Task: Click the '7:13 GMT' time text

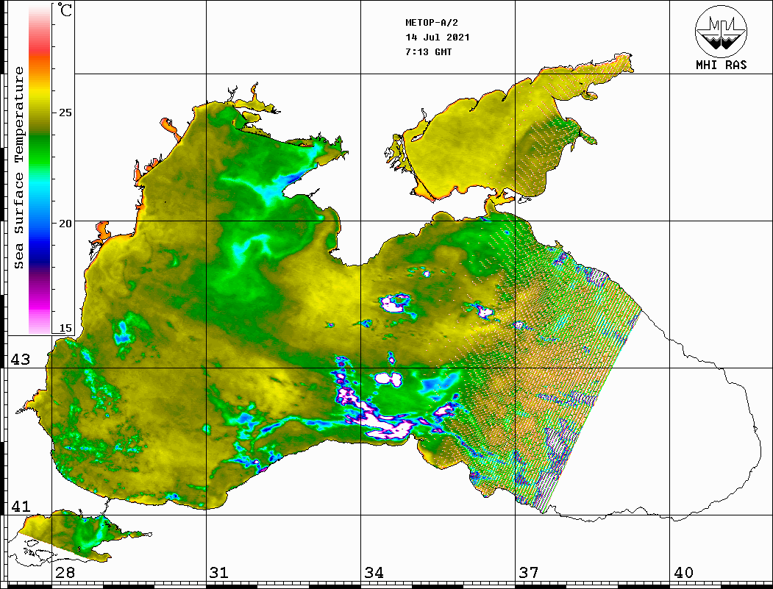Action: coord(428,51)
